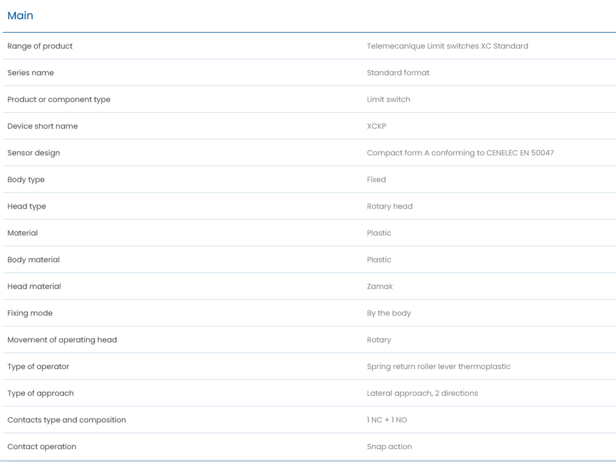
Task: Select the 'Device short name' label
Action: 42,126
